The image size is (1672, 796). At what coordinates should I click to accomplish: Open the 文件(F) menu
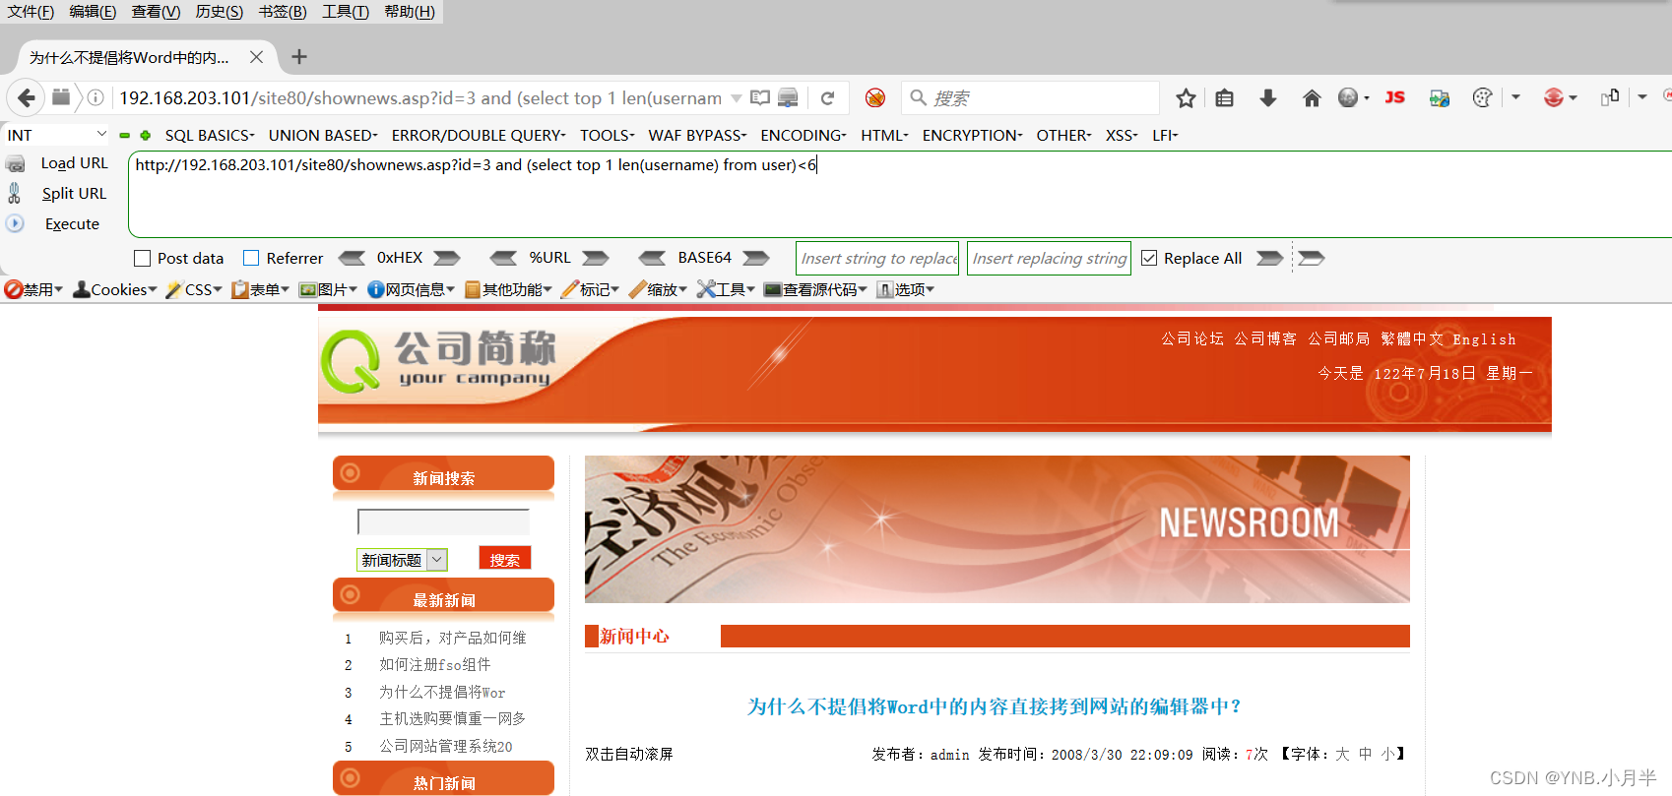[x=31, y=12]
